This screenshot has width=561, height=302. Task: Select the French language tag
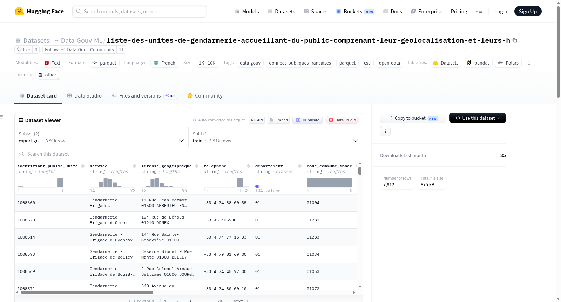click(164, 63)
